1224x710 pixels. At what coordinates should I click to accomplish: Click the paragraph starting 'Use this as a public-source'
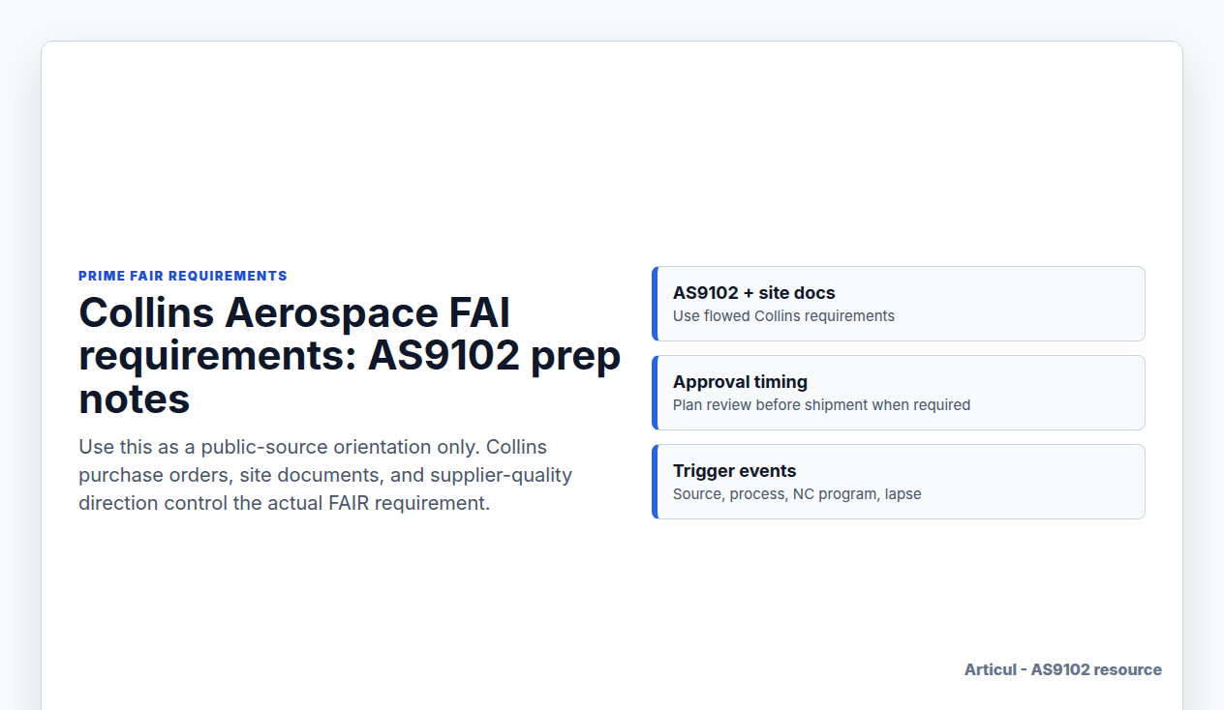[x=325, y=475]
